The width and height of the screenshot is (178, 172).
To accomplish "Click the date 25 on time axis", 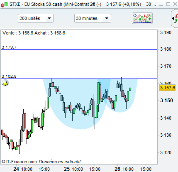I will [x=67, y=169].
